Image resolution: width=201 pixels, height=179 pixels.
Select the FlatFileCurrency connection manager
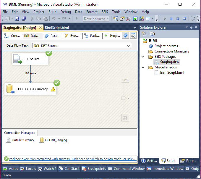pyautogui.click(x=20, y=140)
